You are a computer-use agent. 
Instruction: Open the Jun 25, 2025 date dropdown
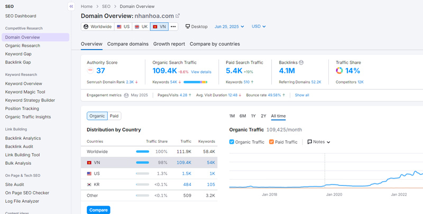[229, 26]
